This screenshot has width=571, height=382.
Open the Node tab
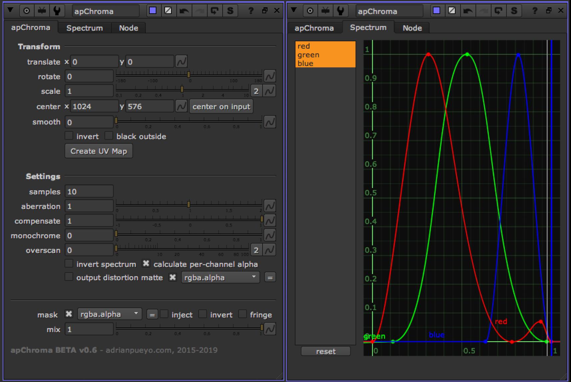pyautogui.click(x=128, y=28)
